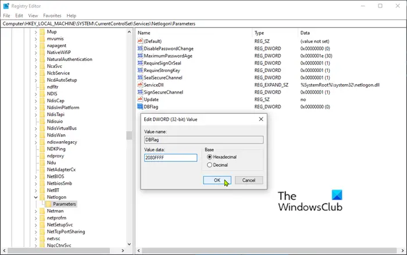Screen dimensions: 407x255
Task: Open the File menu
Action: point(6,16)
